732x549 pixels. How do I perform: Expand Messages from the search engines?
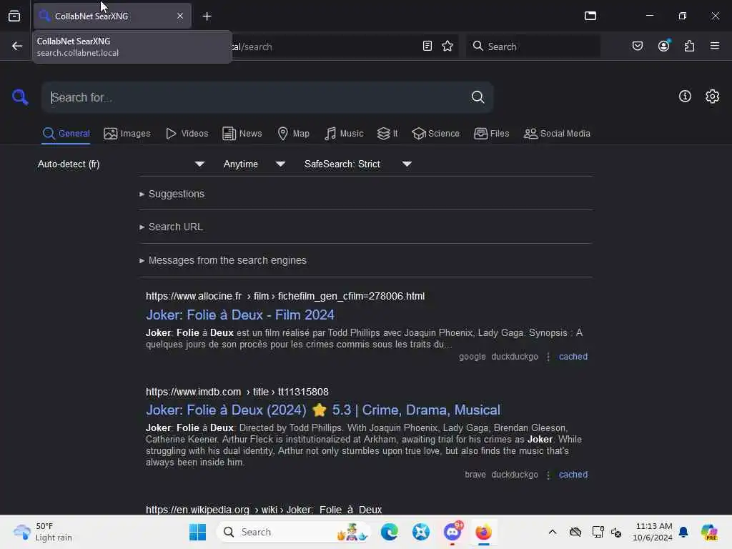(223, 260)
